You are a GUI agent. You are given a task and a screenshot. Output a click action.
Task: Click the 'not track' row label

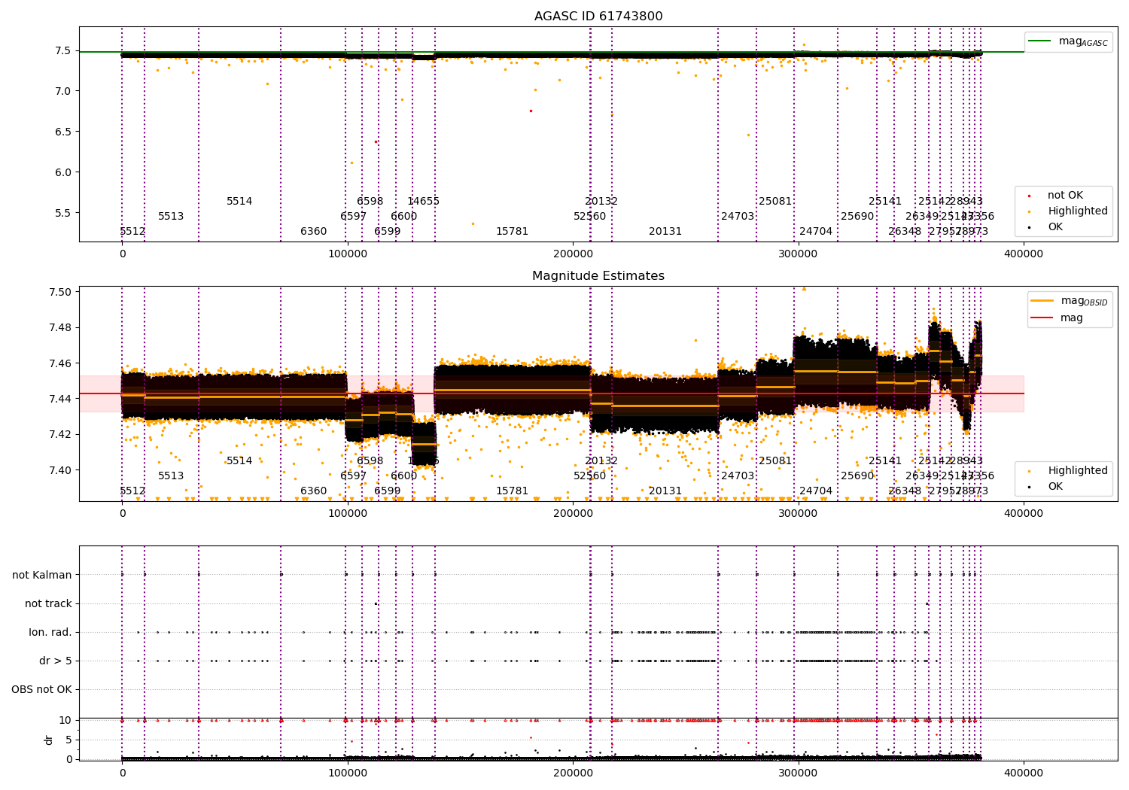[48, 603]
